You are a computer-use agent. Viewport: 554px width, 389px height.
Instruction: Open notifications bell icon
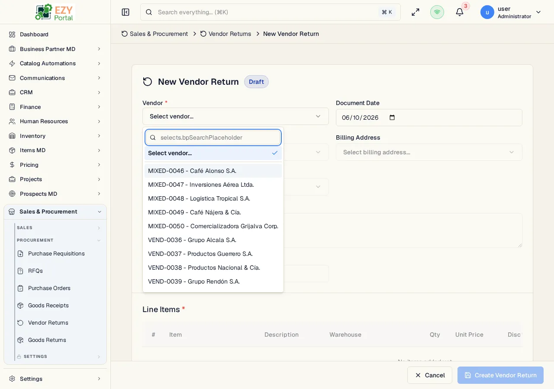click(460, 12)
